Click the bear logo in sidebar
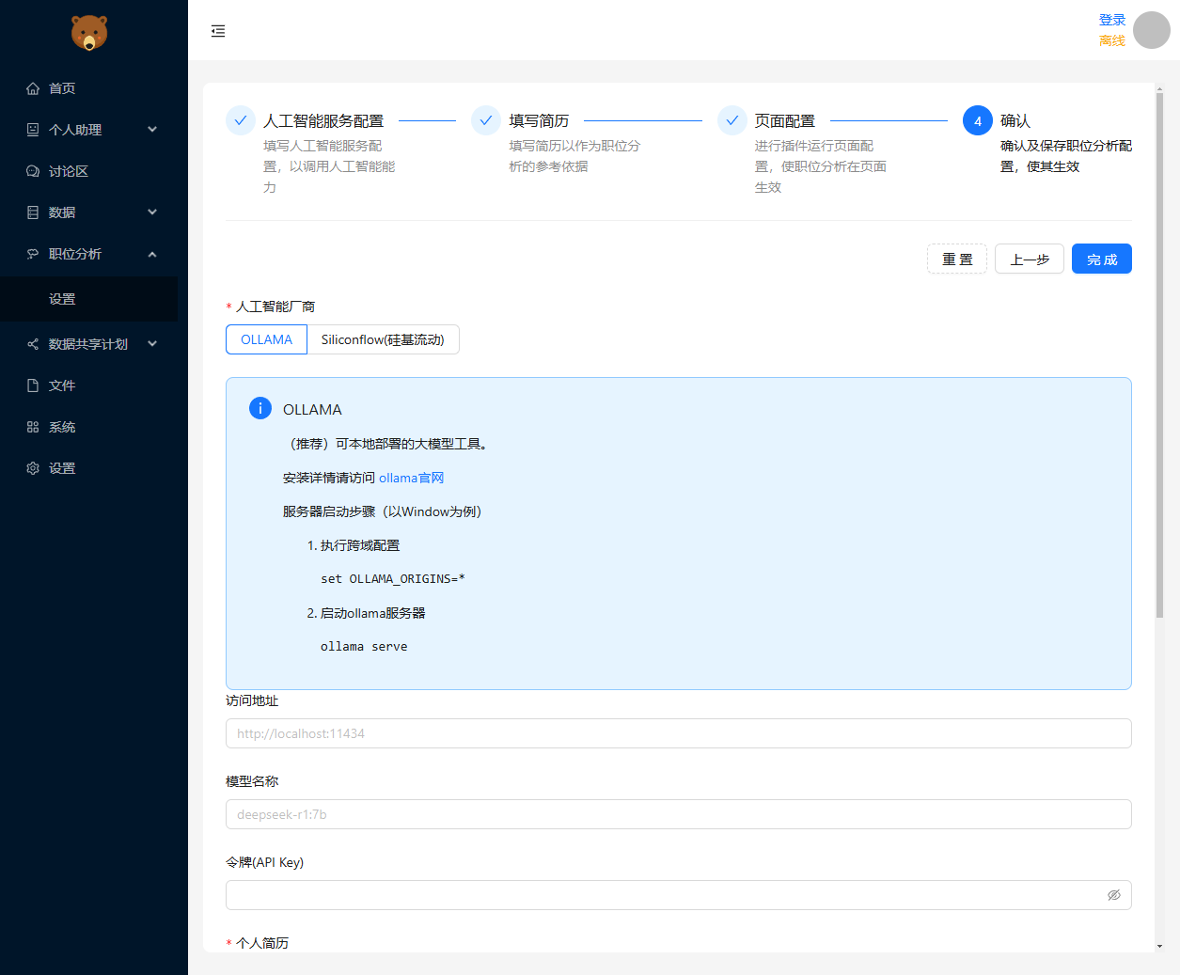1180x975 pixels. [89, 33]
